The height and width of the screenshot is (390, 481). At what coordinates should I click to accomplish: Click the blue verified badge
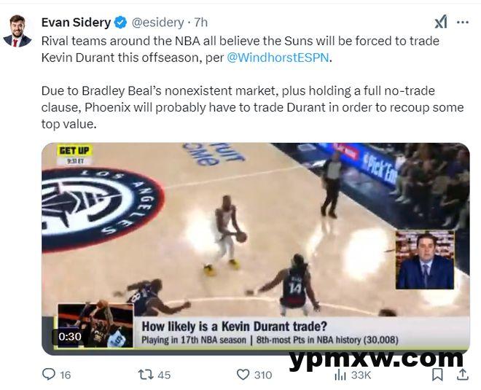click(x=120, y=23)
